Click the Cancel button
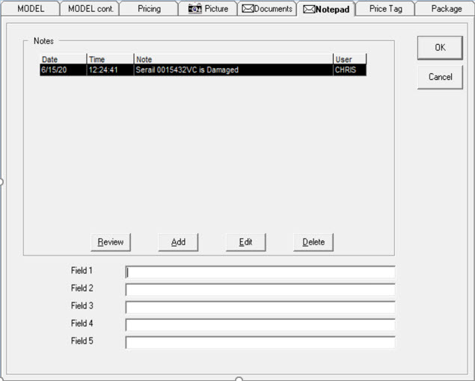 pos(440,77)
